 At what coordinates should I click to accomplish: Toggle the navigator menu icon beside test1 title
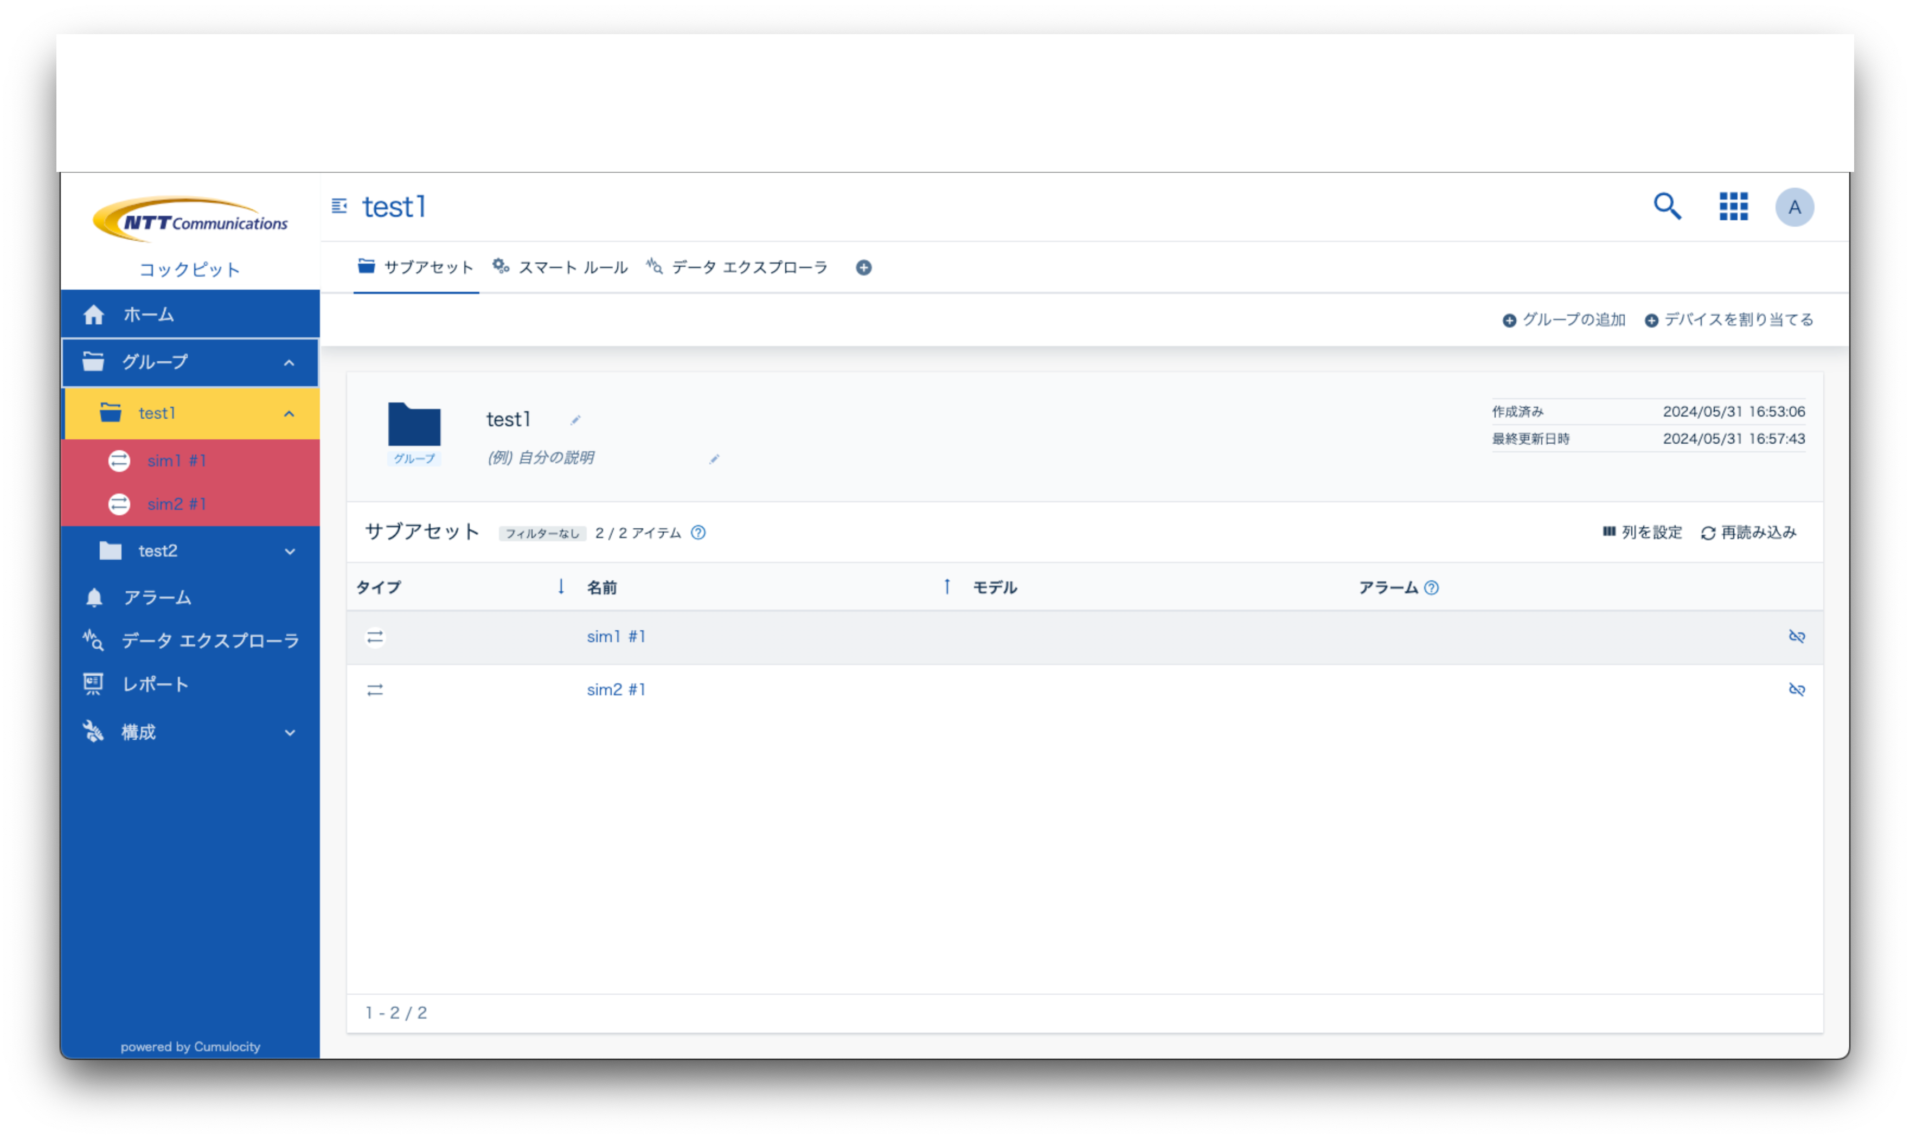(339, 206)
